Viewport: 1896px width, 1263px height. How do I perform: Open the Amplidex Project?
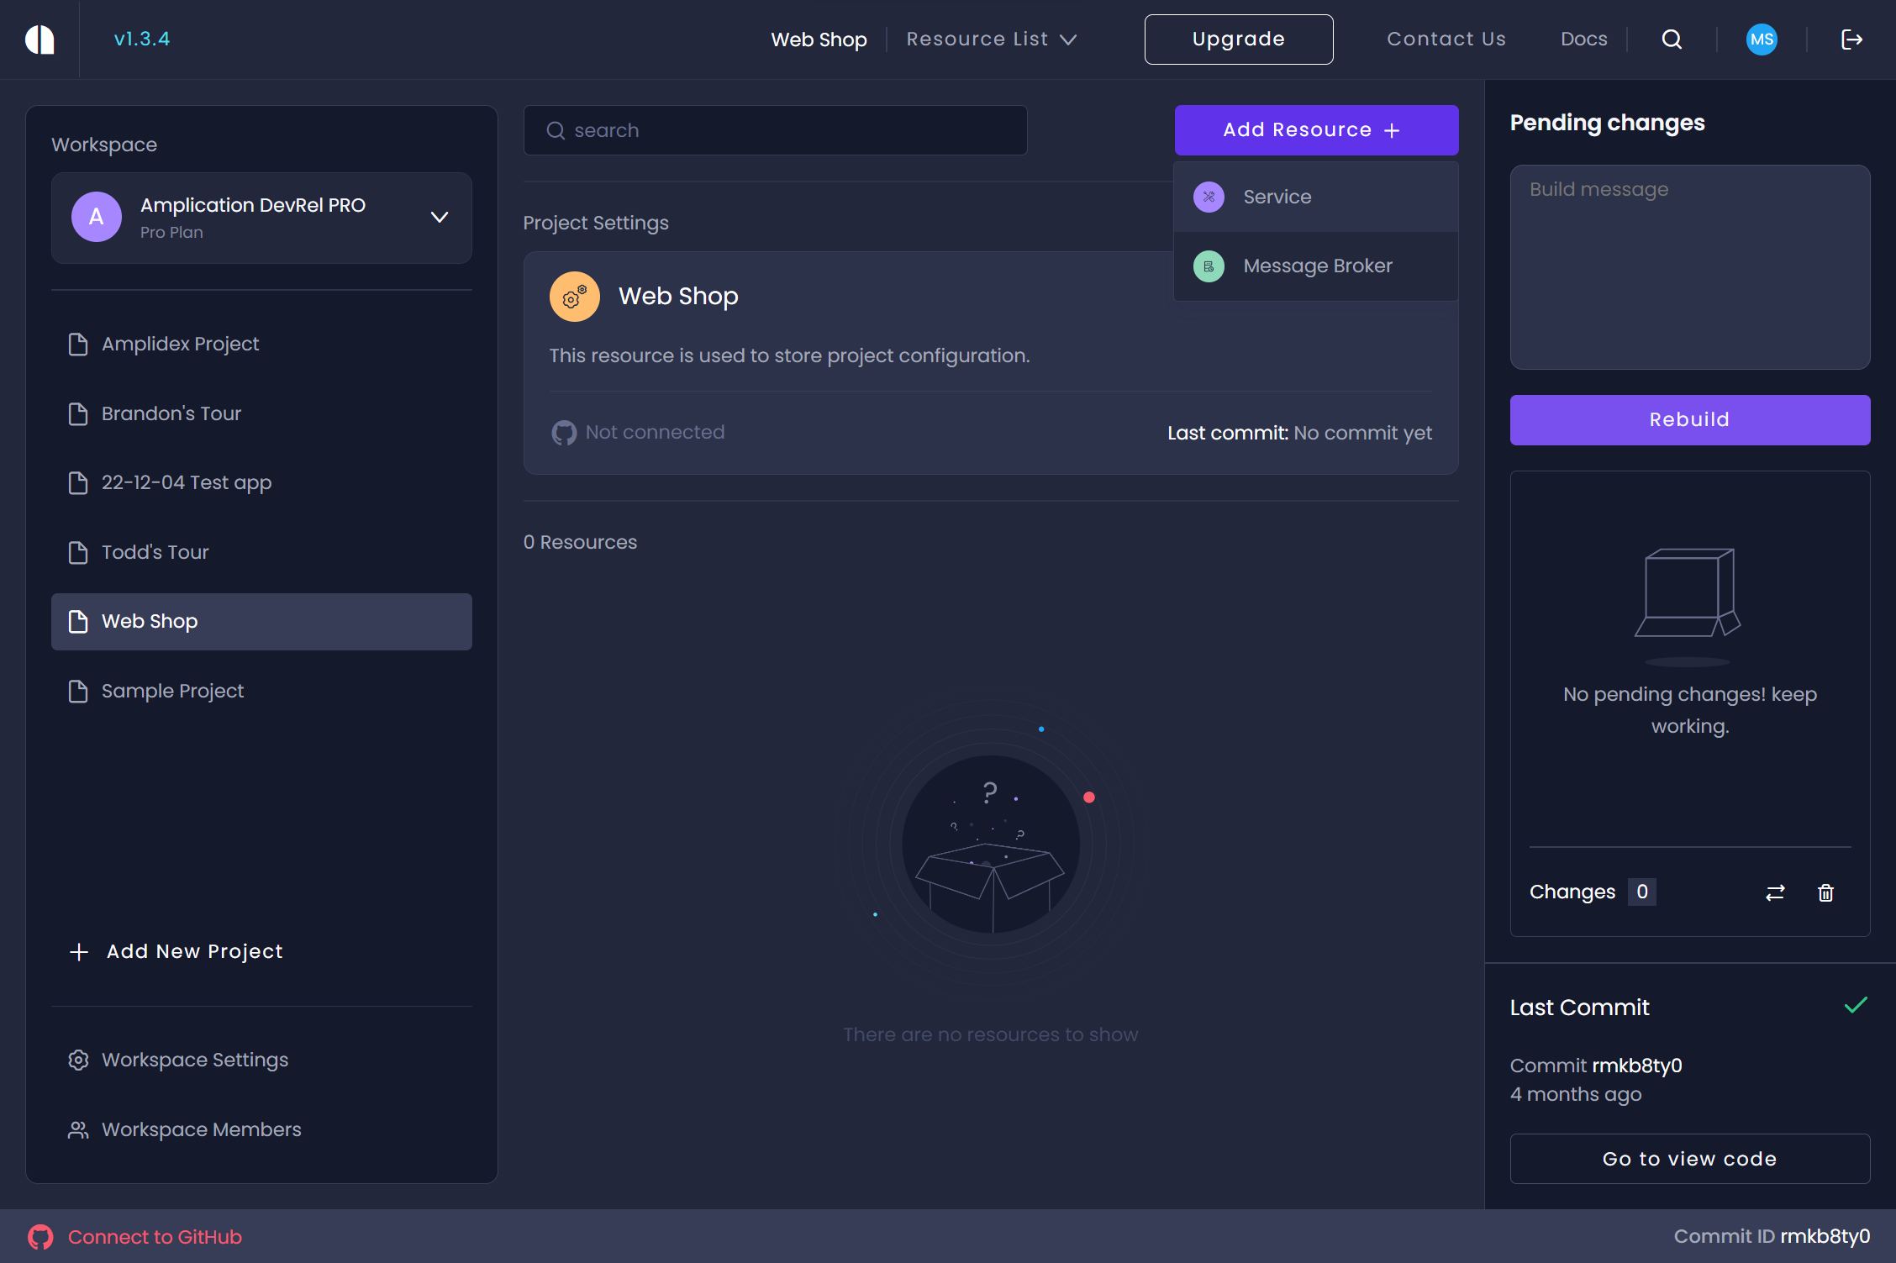[261, 345]
